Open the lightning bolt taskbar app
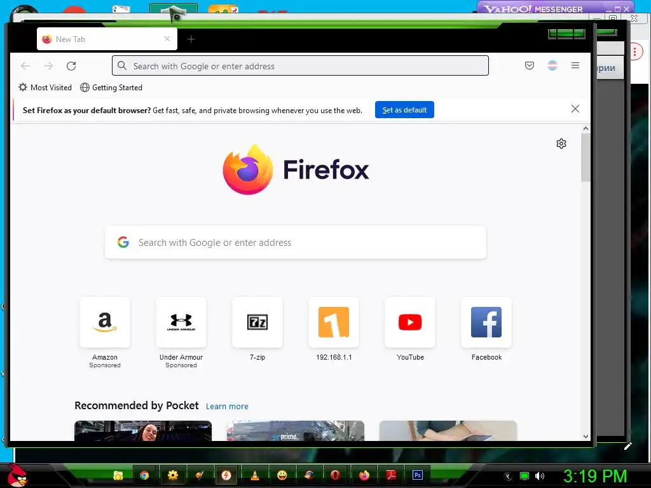651x488 pixels. (x=226, y=475)
